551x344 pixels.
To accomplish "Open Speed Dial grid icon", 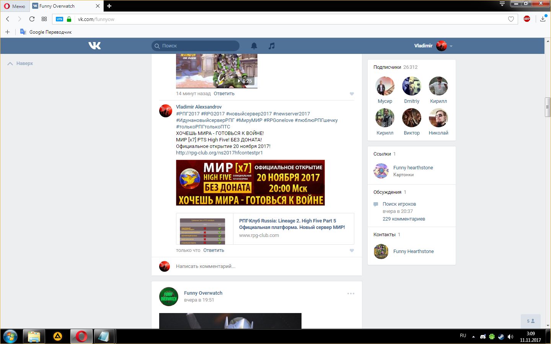I will coord(44,19).
